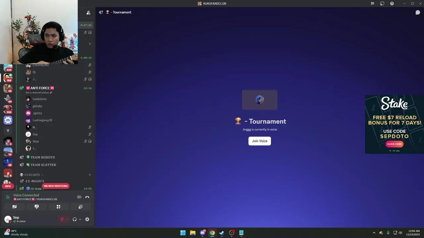Open Google Chrome from taskbar
Viewport: 424px width, 238px height.
(212, 233)
